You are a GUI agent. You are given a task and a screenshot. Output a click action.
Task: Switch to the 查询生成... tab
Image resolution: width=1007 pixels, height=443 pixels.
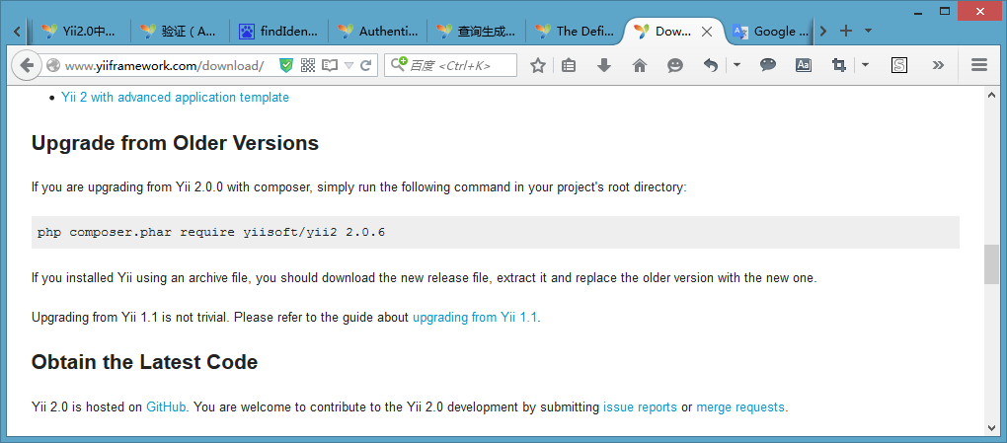click(x=477, y=31)
